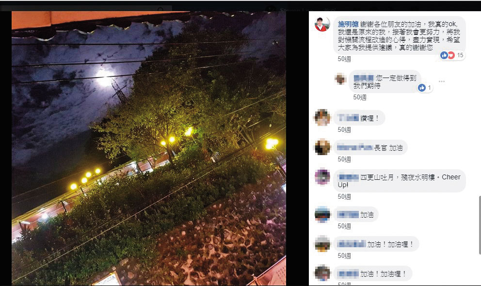Open 施明德's profile picture
Image resolution: width=481 pixels, height=286 pixels.
(322, 24)
